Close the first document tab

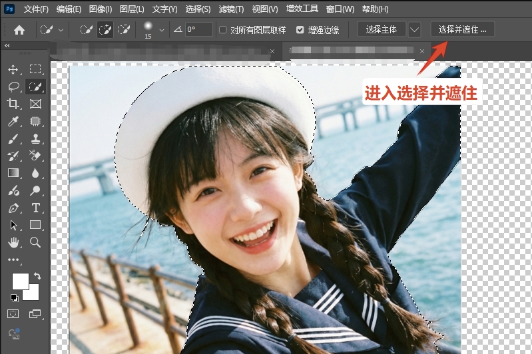click(272, 51)
